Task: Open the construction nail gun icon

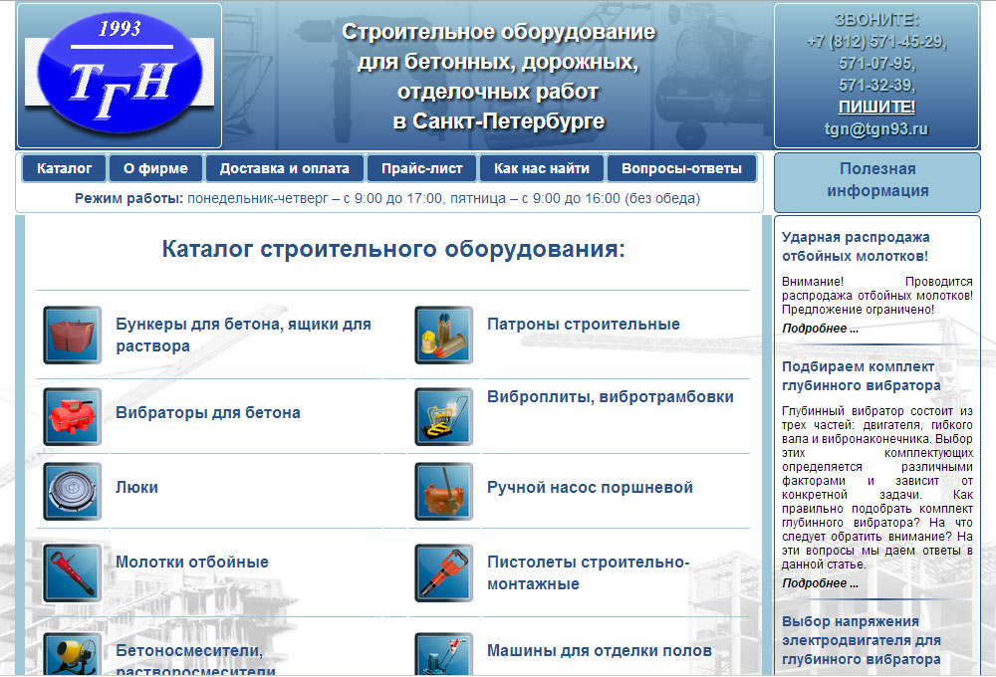Action: pos(444,572)
